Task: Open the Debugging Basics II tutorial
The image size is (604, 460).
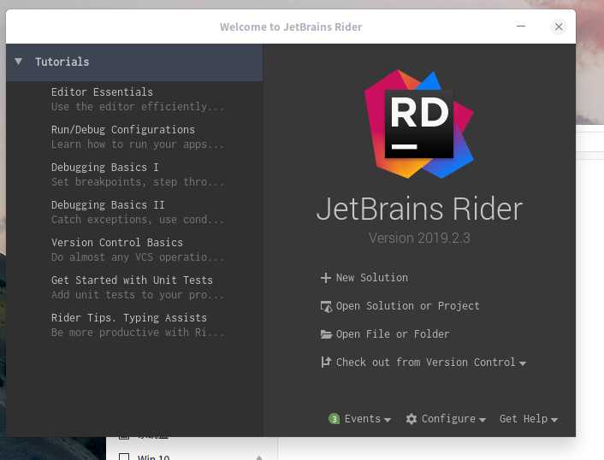Action: [x=108, y=205]
